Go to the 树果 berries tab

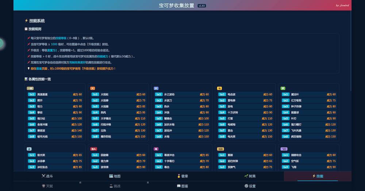(x=250, y=176)
